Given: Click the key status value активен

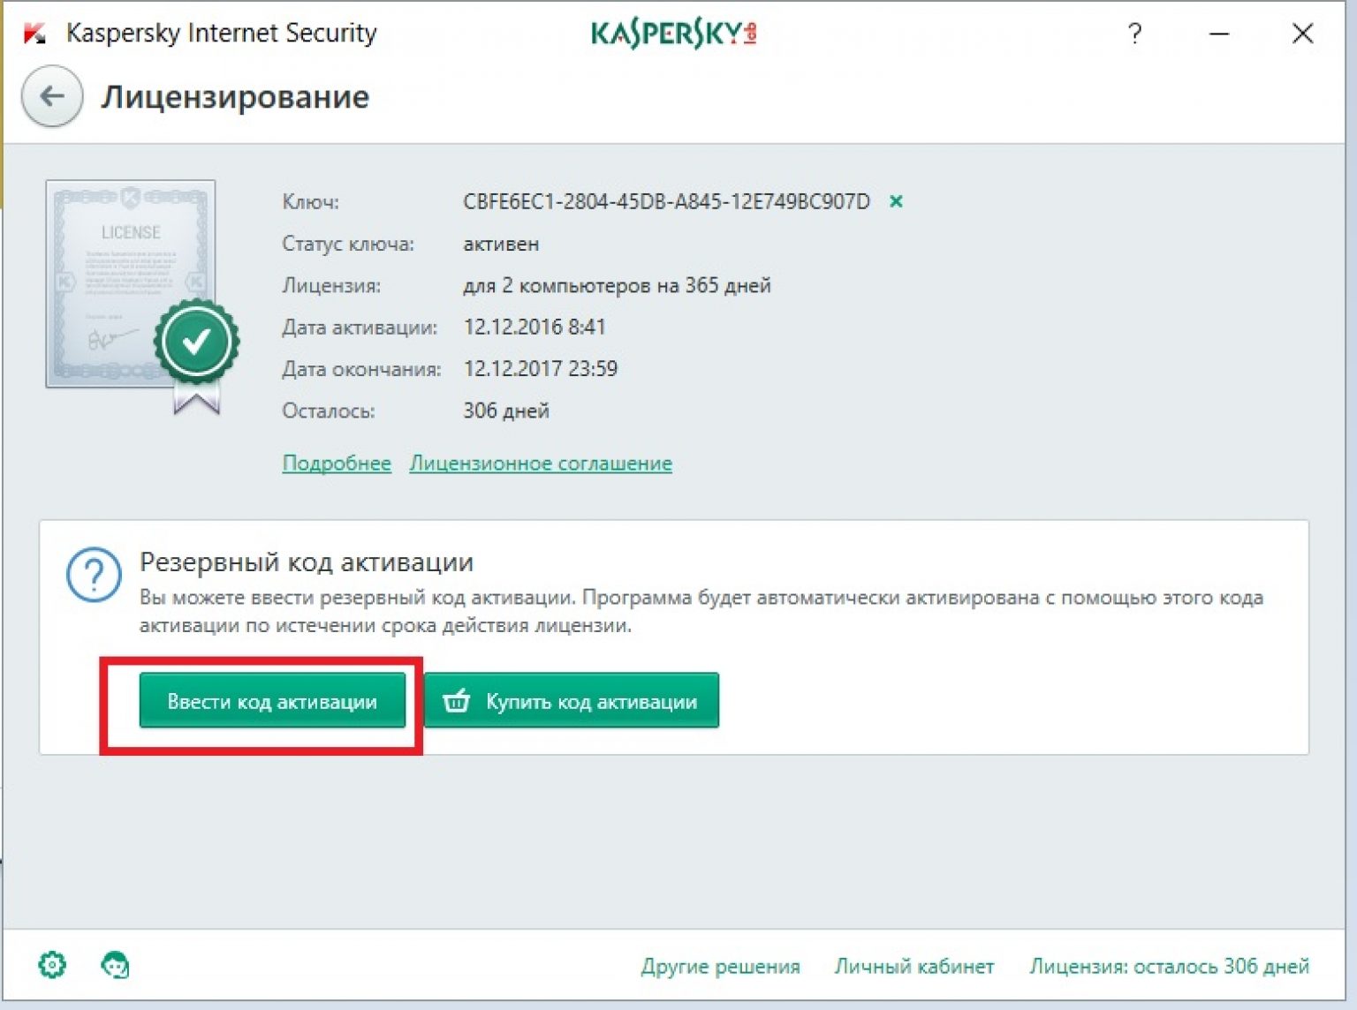Looking at the screenshot, I should [501, 244].
